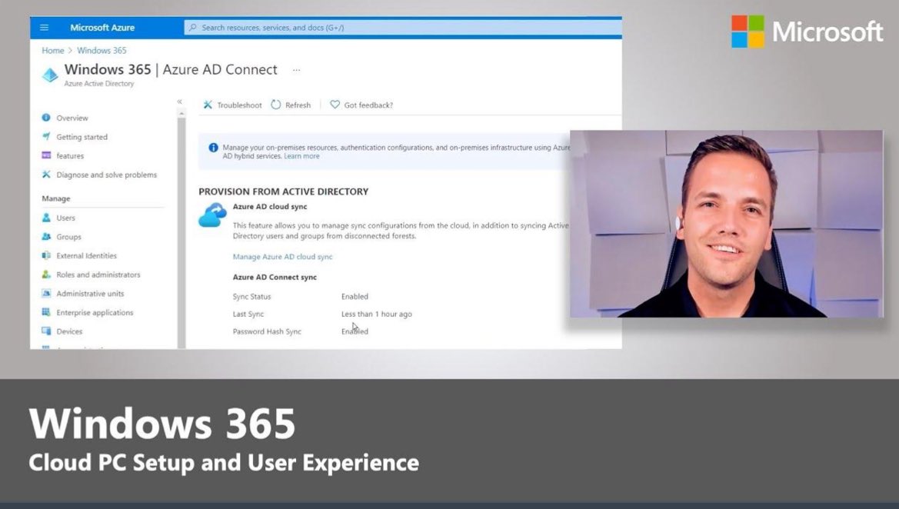The width and height of the screenshot is (899, 509).
Task: Open the ellipsis more options menu
Action: pyautogui.click(x=296, y=70)
